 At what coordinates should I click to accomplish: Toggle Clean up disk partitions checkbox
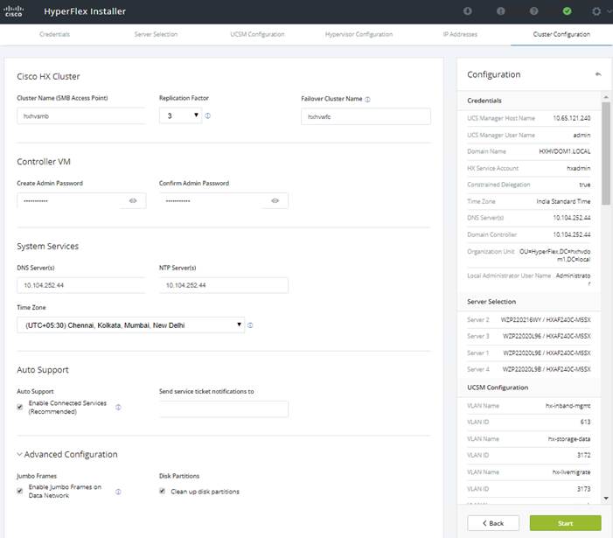(163, 491)
